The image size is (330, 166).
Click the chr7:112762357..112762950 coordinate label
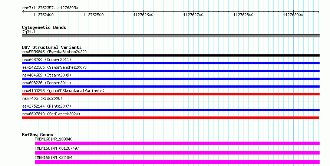click(50, 8)
